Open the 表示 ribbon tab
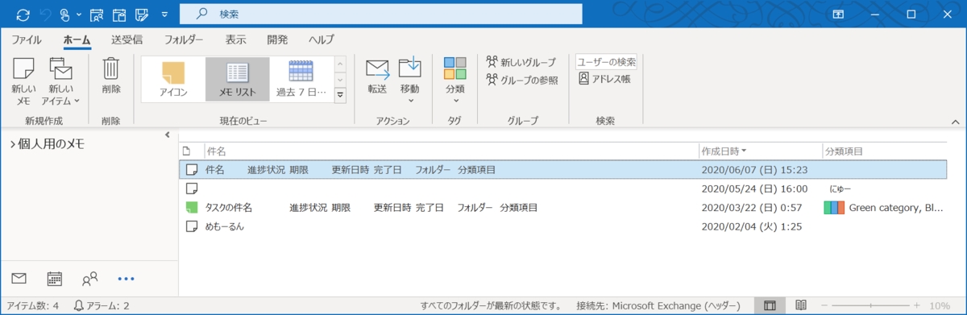 coord(236,39)
